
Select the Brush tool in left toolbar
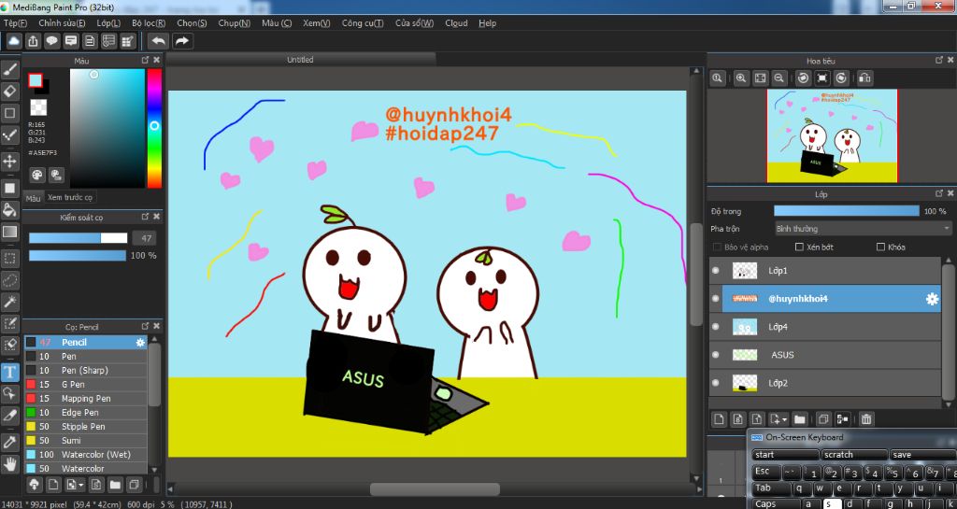9,69
